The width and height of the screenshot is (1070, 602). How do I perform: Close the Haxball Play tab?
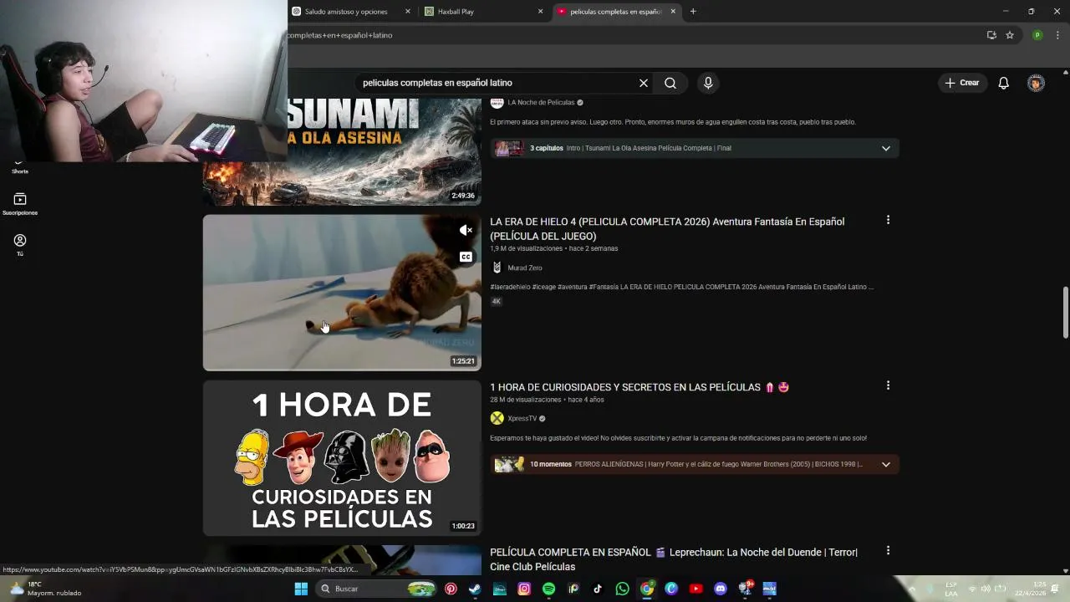[541, 12]
